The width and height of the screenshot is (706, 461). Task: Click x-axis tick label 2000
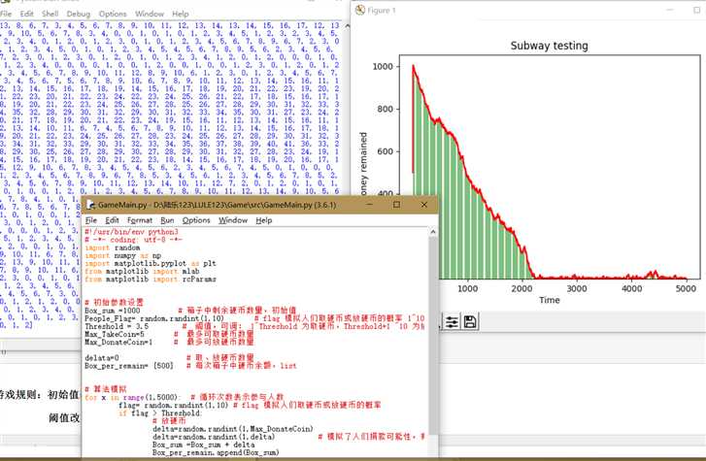[x=522, y=288]
